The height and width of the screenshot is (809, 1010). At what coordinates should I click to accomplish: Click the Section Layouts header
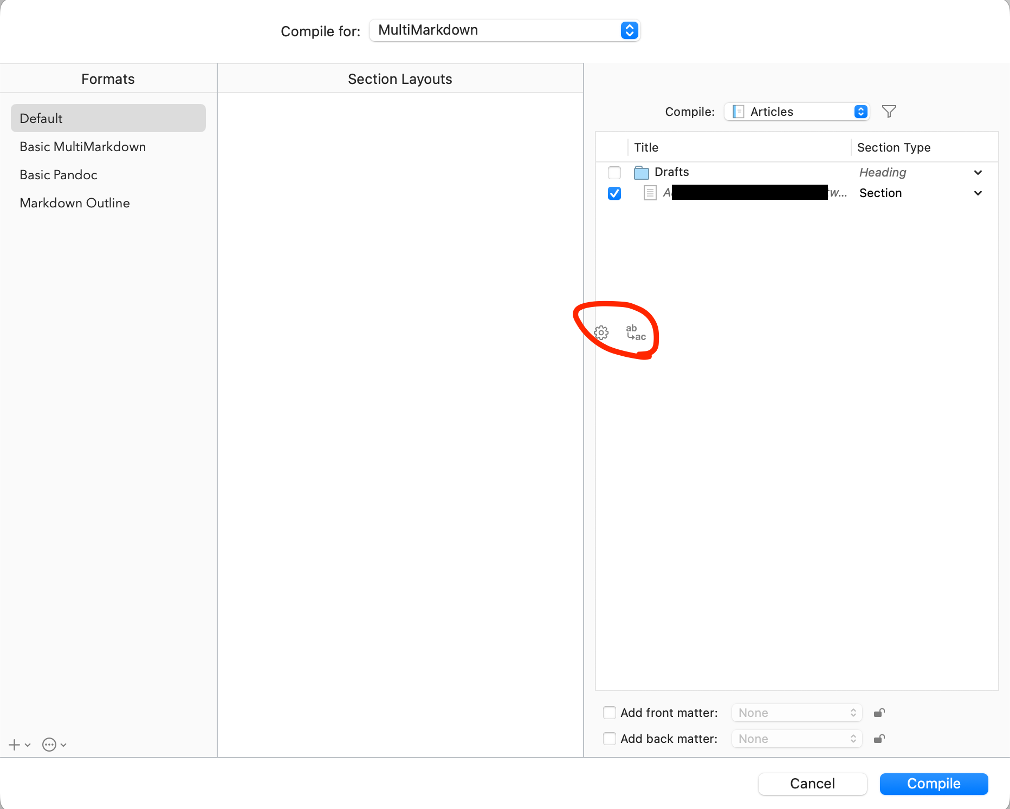point(400,79)
